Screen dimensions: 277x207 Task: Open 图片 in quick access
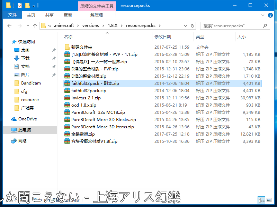pyautogui.click(x=25, y=75)
